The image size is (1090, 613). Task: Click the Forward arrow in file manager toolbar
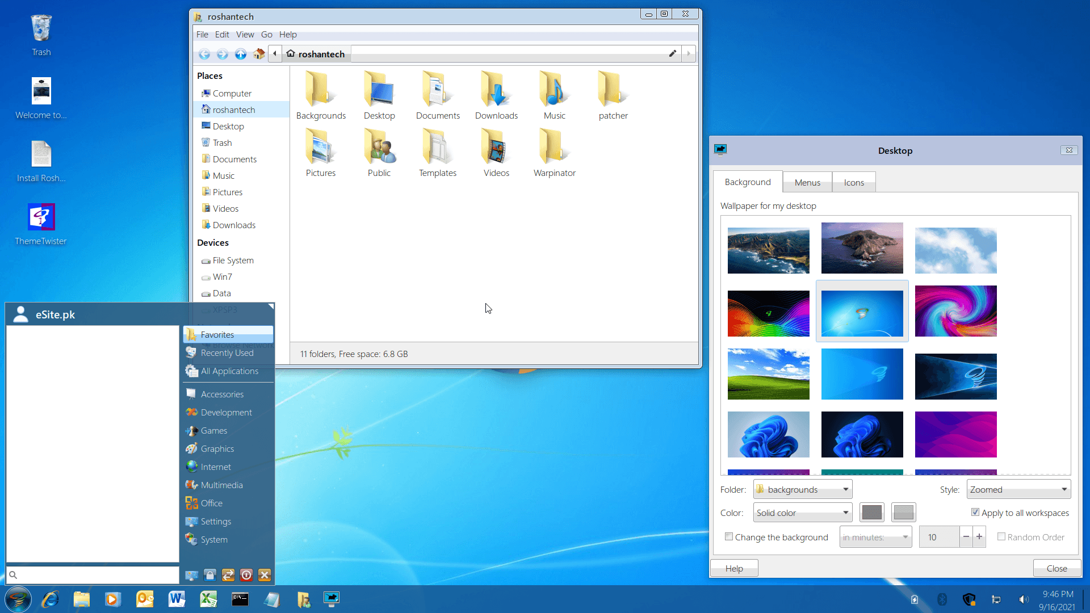[x=223, y=54]
